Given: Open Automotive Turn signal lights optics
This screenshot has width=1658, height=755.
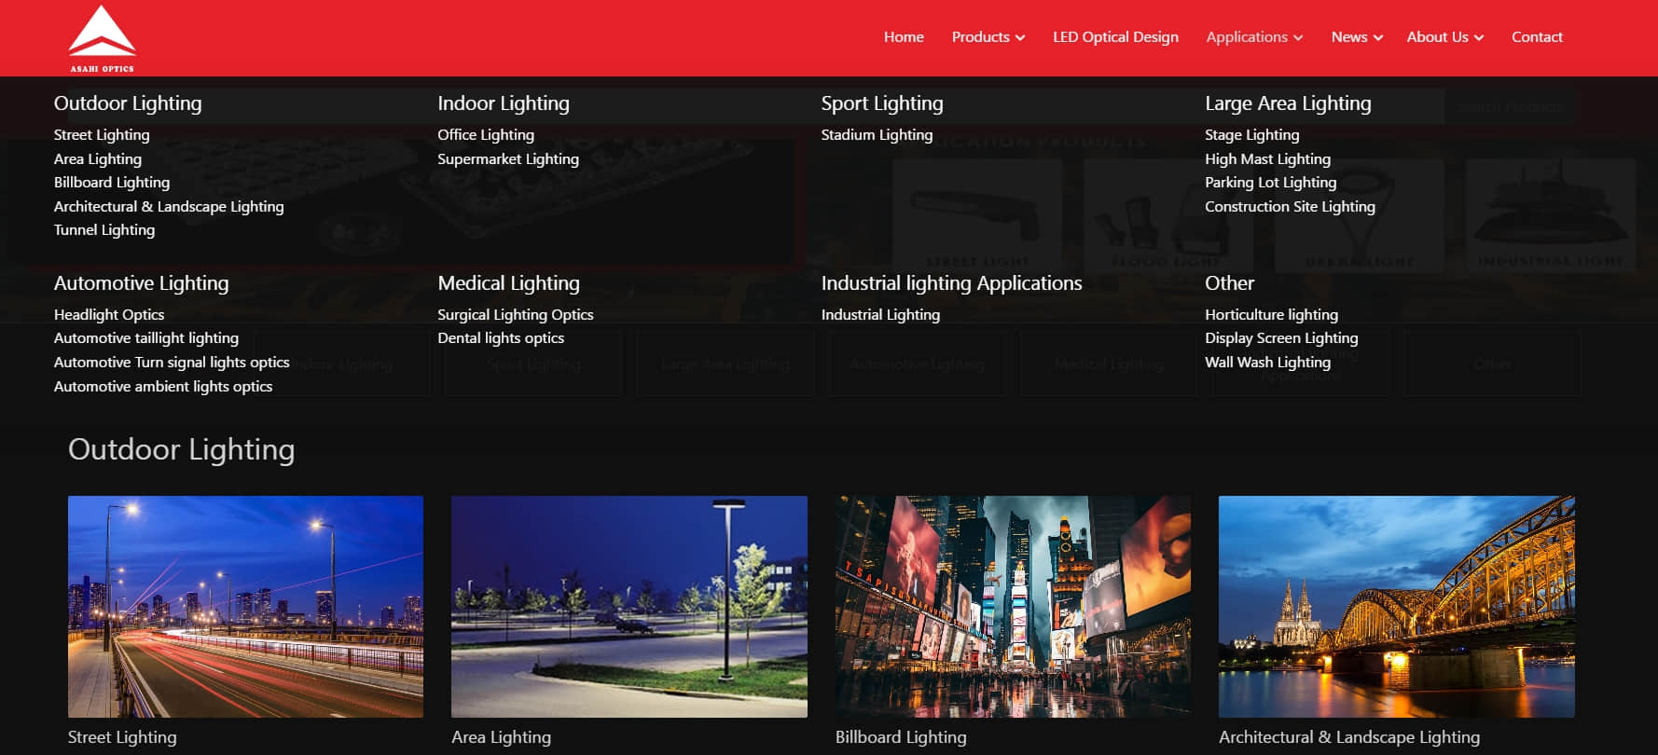Looking at the screenshot, I should [172, 363].
